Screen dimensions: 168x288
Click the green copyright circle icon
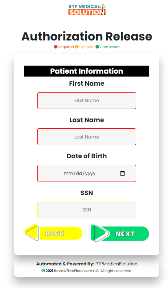tap(43, 271)
